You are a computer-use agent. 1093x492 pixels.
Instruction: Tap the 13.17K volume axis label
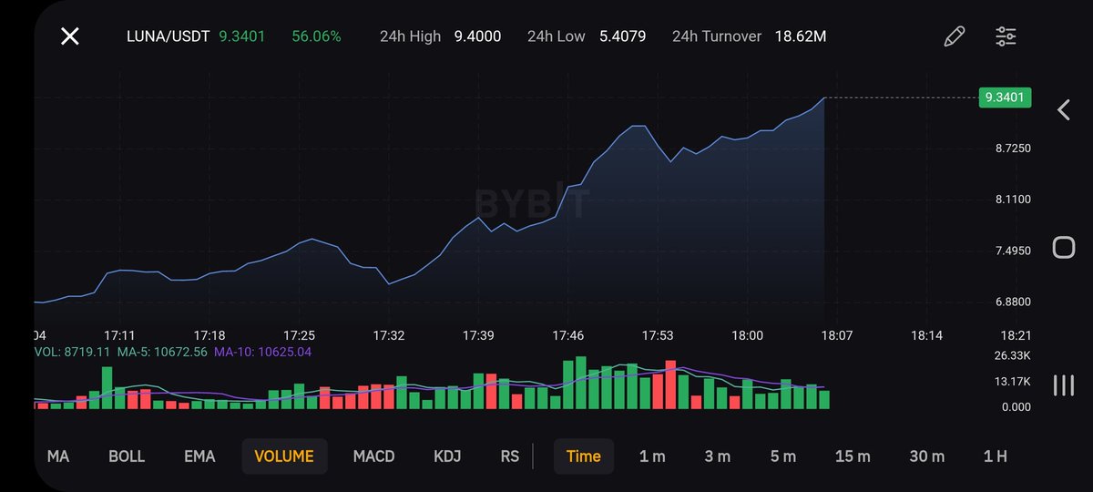[1012, 381]
